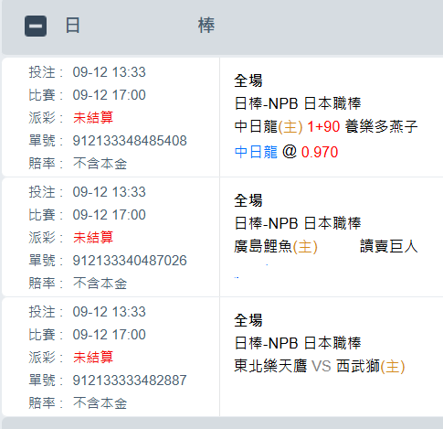Viewport: 443px width, 429px height.
Task: Click 09-12 17:00 match time of order 912133333482887
Action: tap(110, 335)
